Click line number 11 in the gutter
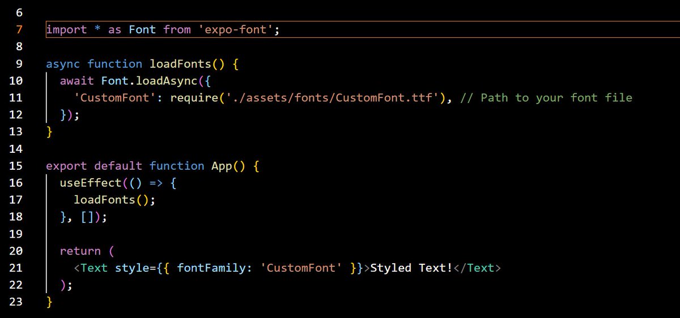The height and width of the screenshot is (318, 680). click(x=16, y=97)
